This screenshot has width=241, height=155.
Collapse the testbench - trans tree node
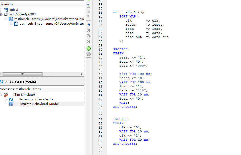click(6, 19)
